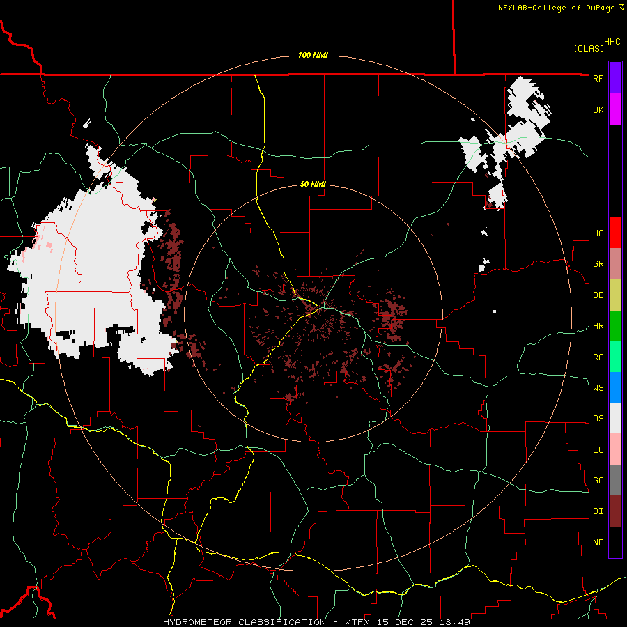
Task: Click the blue WS color swatch
Action: (615, 387)
